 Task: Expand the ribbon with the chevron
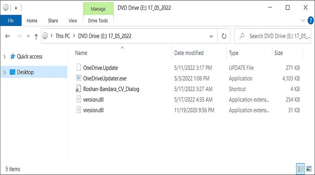(303, 21)
